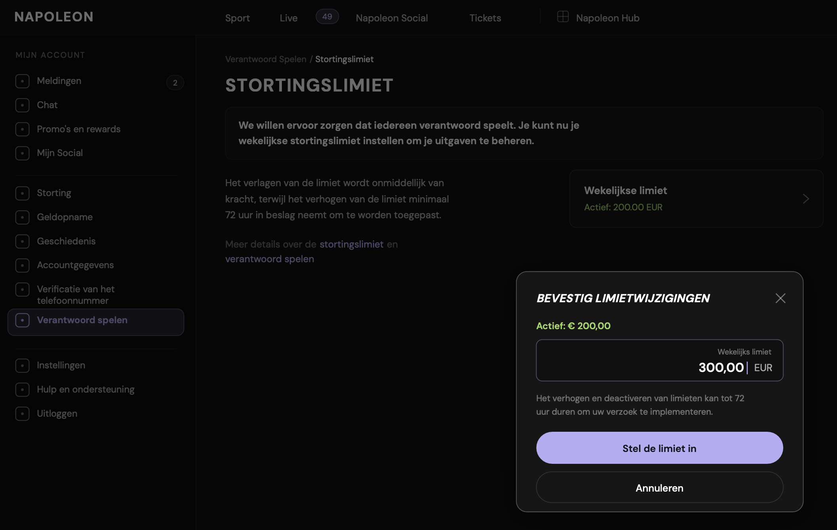The image size is (837, 530).
Task: Click the Napoleon Hub label
Action: (x=608, y=18)
